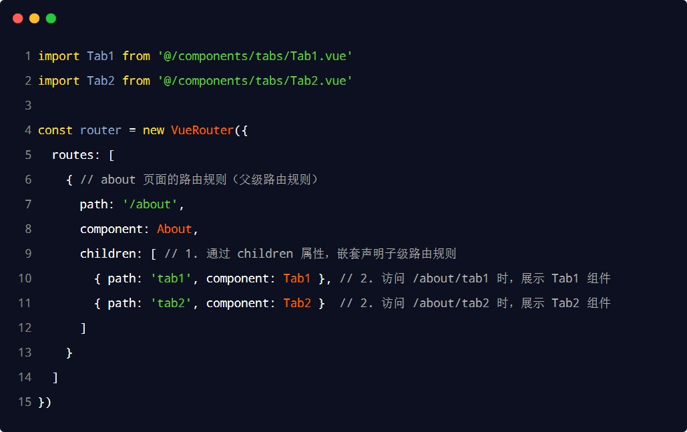The width and height of the screenshot is (687, 432).
Task: Click the 'const' keyword on line 4
Action: tap(55, 130)
